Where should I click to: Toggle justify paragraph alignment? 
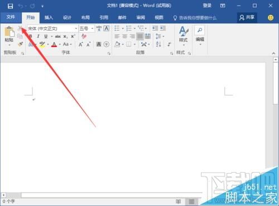tap(140, 36)
